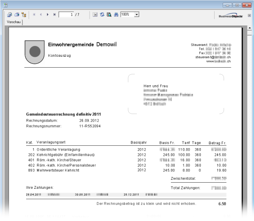The image size is (254, 221).
Task: Go to next page arrow
Action: 47,15
